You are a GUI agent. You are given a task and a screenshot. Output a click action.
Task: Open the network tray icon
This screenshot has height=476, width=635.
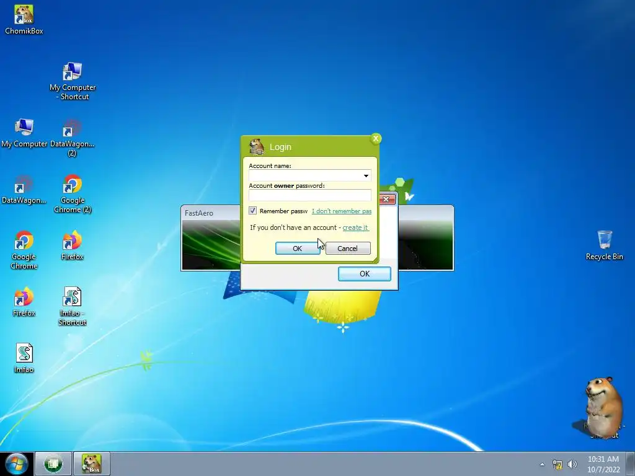pyautogui.click(x=557, y=464)
